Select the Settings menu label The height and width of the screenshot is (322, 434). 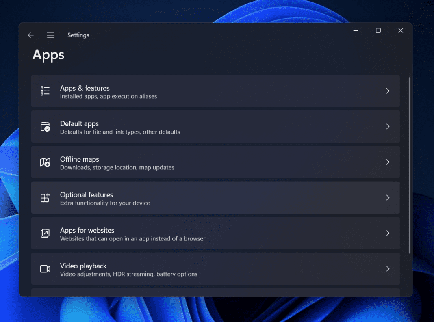78,35
